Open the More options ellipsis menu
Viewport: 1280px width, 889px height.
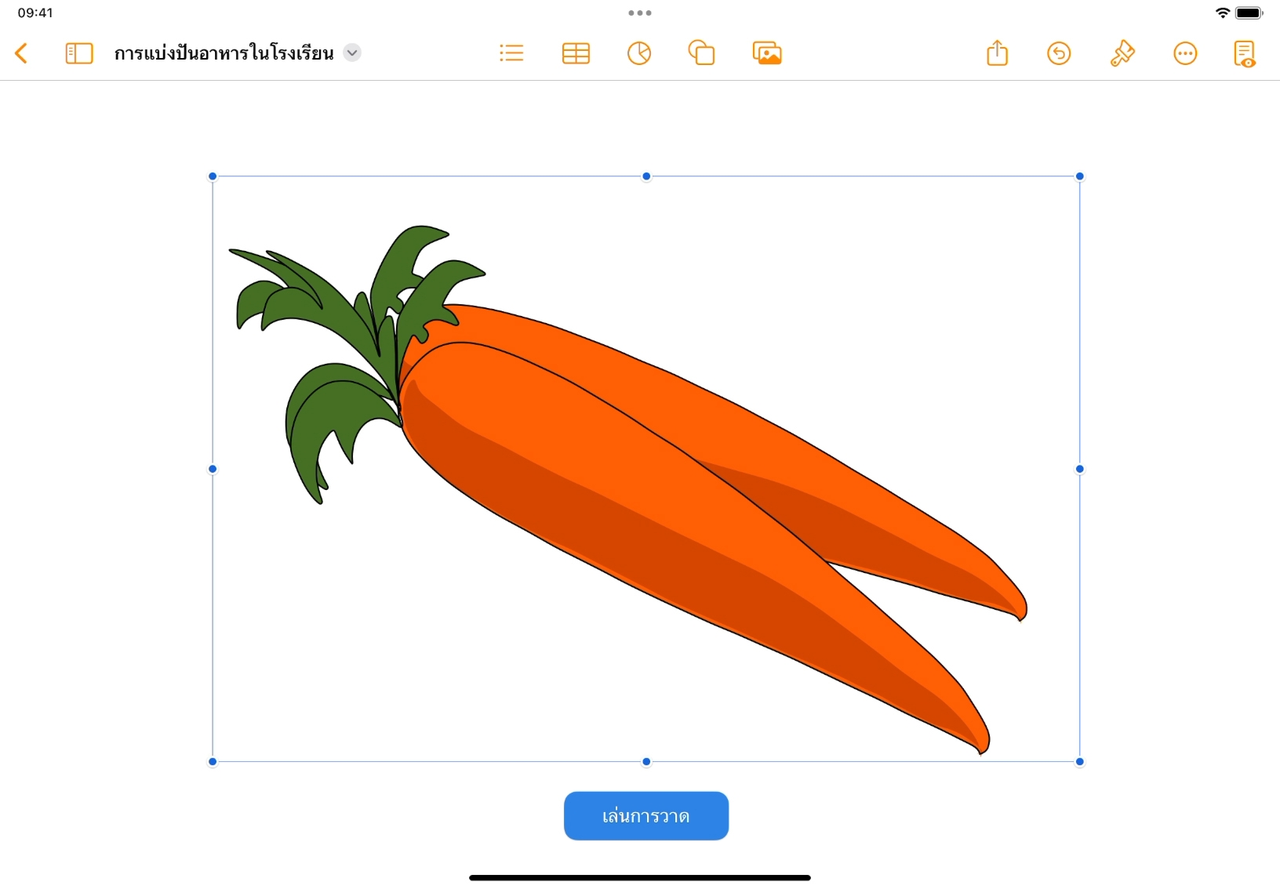pos(1185,53)
